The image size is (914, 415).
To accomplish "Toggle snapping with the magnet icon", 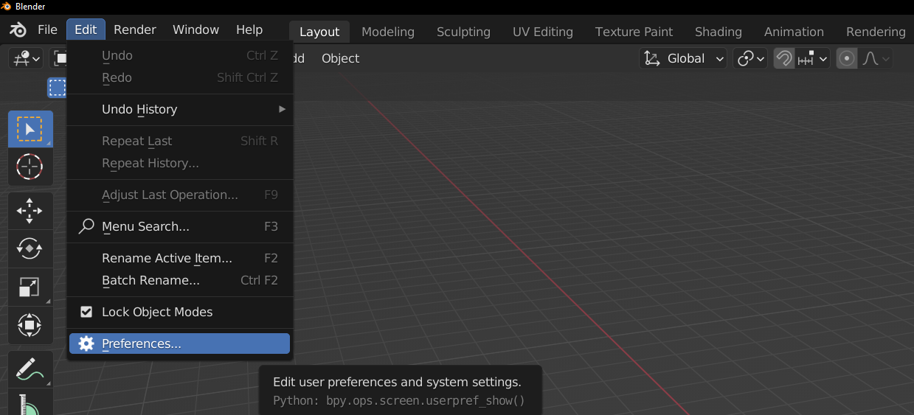I will pyautogui.click(x=783, y=58).
